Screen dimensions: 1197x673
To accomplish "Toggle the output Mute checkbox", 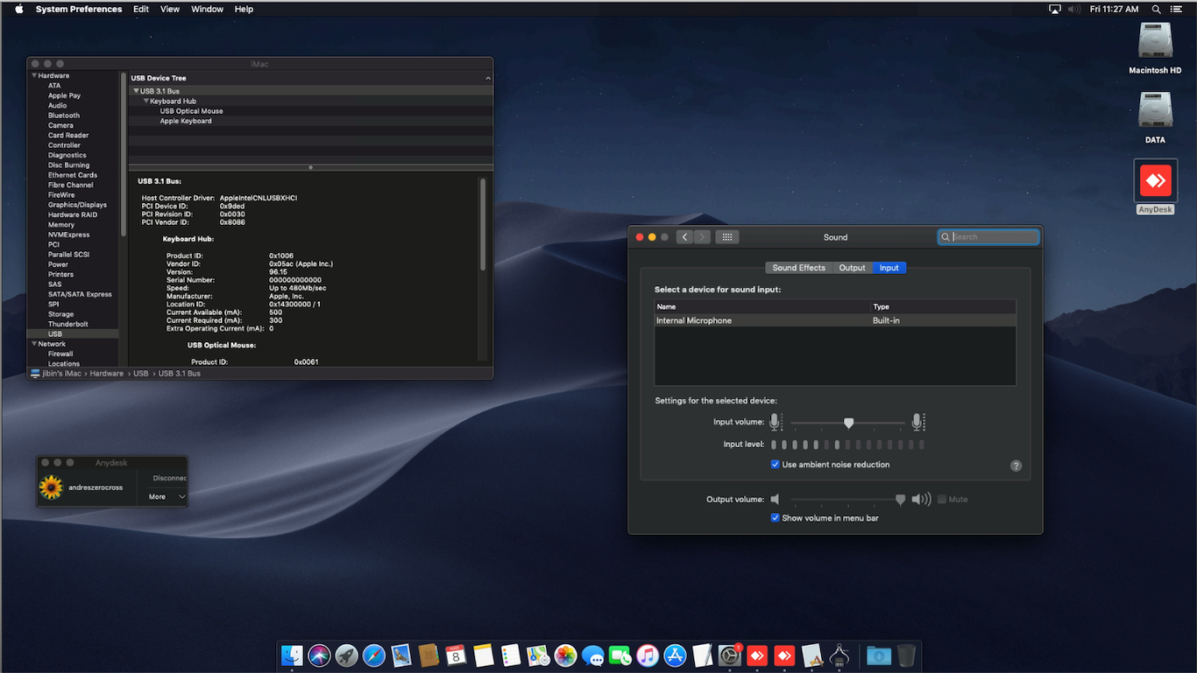I will point(942,499).
